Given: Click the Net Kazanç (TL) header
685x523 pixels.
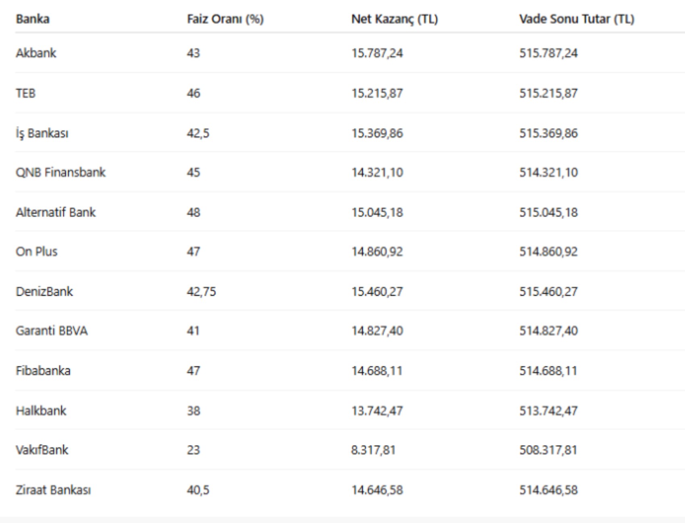Looking at the screenshot, I should (x=394, y=19).
